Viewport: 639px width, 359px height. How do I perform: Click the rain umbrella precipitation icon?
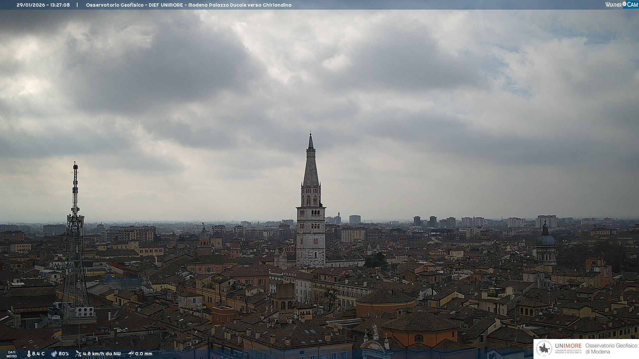131,354
